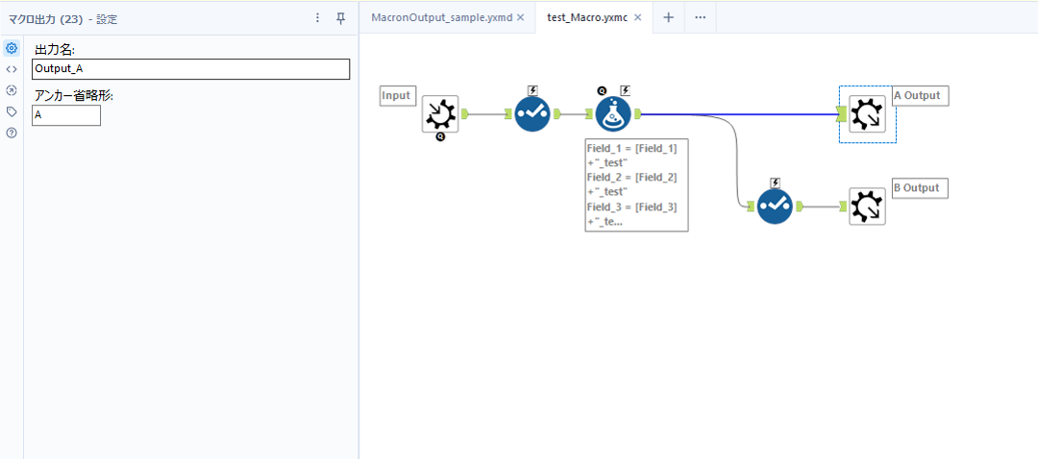Open the Help question mark icon
This screenshot has width=1038, height=459.
point(12,133)
